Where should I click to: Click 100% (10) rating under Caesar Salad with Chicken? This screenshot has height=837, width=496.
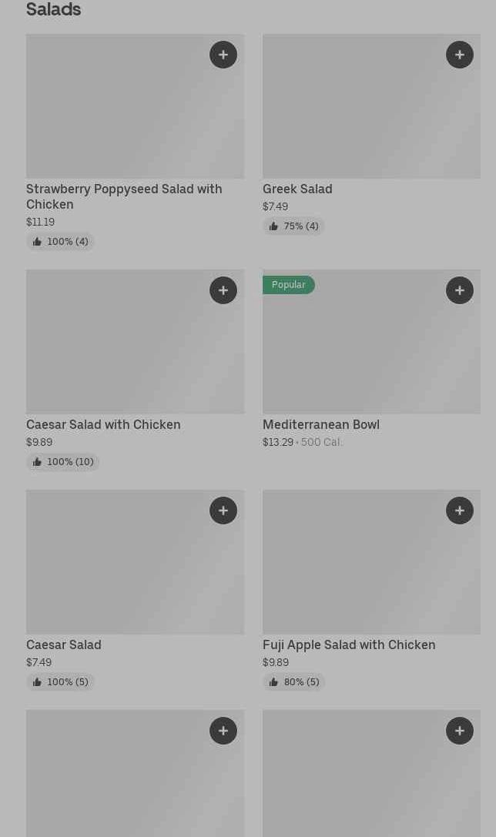tap(62, 462)
